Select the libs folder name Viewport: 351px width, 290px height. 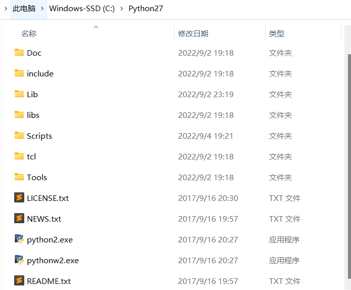point(33,115)
